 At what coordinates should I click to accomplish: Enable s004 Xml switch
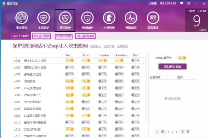(136, 81)
